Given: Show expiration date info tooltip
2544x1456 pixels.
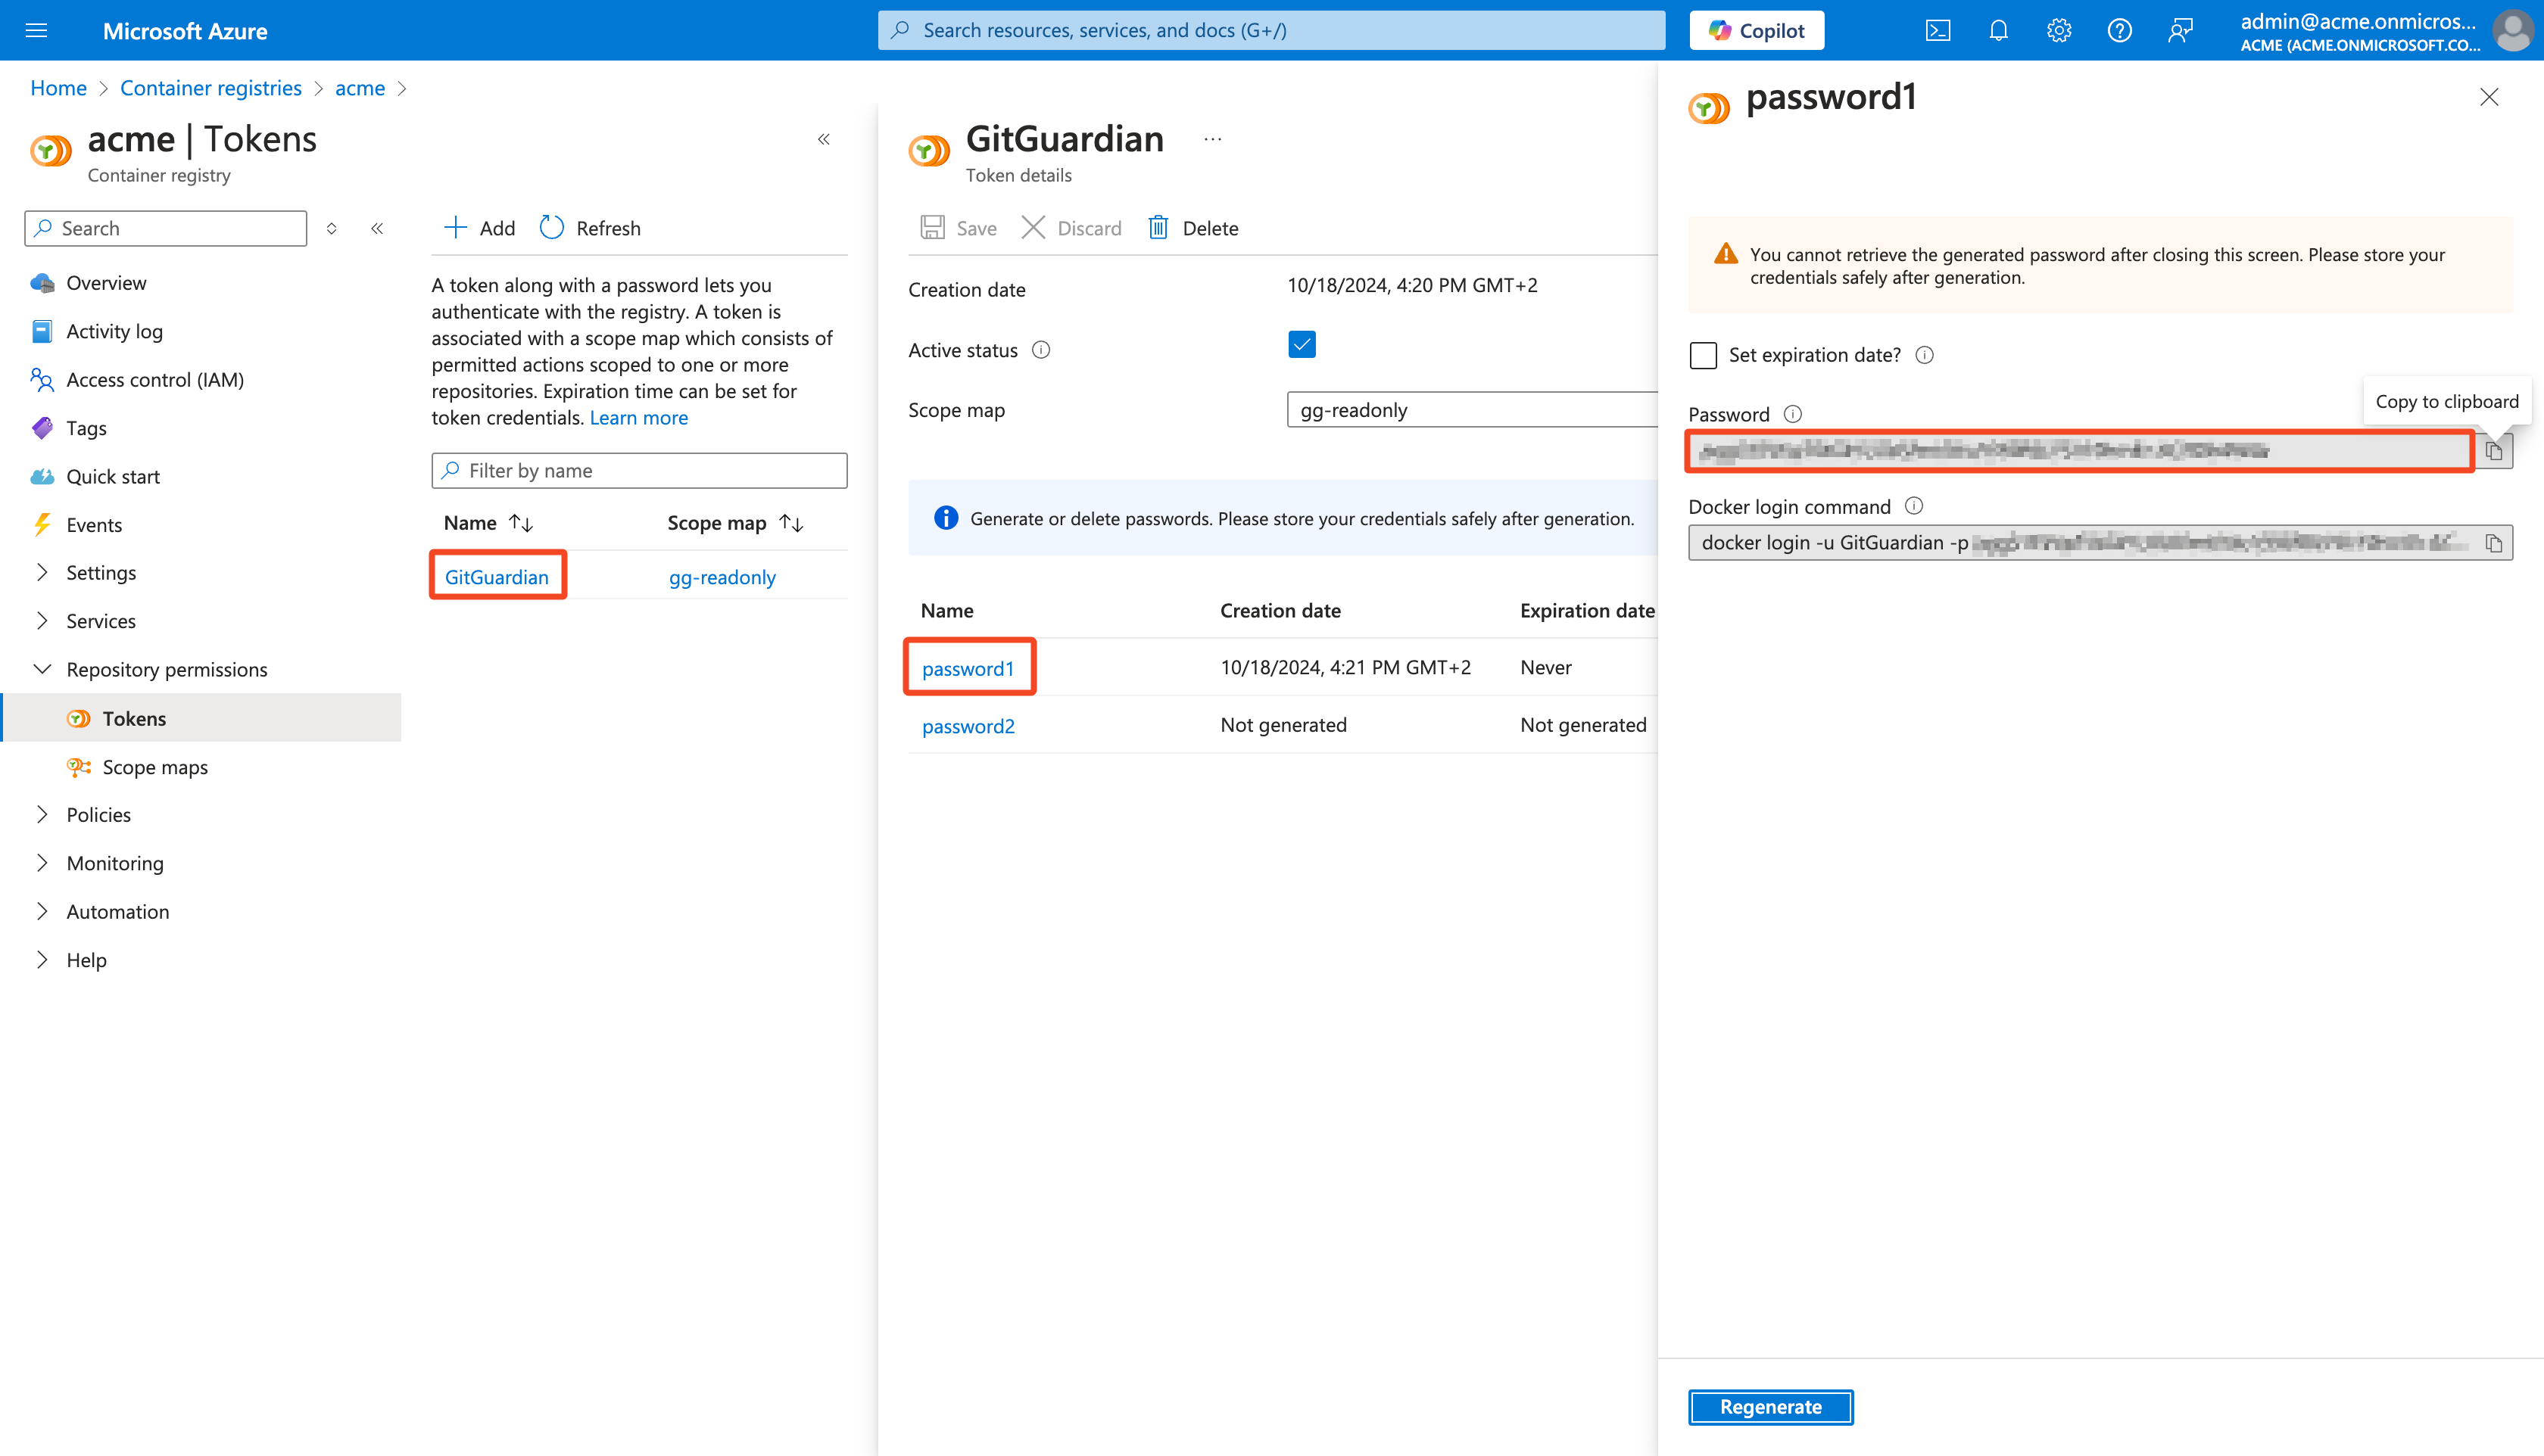Looking at the screenshot, I should 1924,355.
